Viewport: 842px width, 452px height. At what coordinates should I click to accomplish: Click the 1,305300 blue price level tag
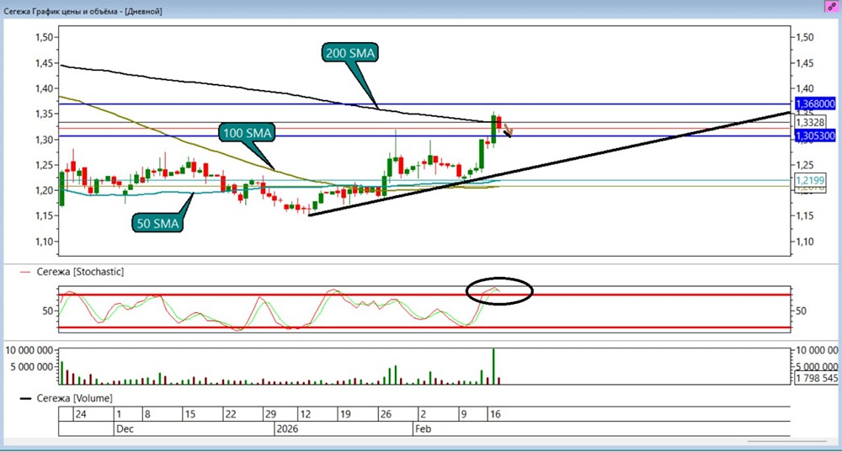click(x=814, y=136)
